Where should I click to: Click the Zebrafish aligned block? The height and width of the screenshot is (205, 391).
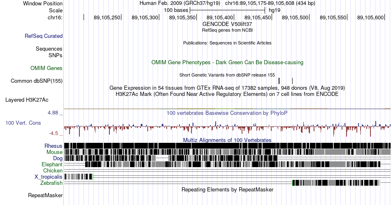pos(336,183)
